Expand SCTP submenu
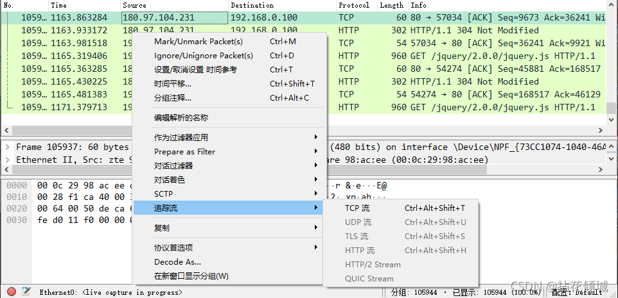This screenshot has width=618, height=298. [x=229, y=194]
